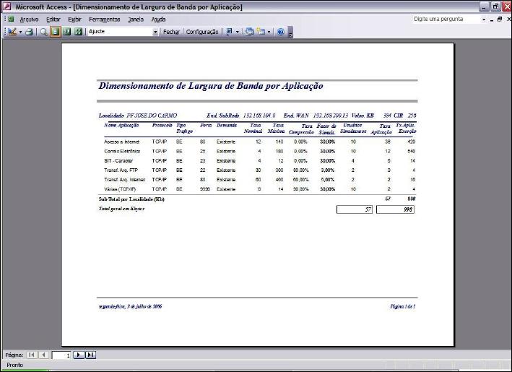The height and width of the screenshot is (372, 512).
Task: Go to first page navigation button
Action: [x=31, y=355]
